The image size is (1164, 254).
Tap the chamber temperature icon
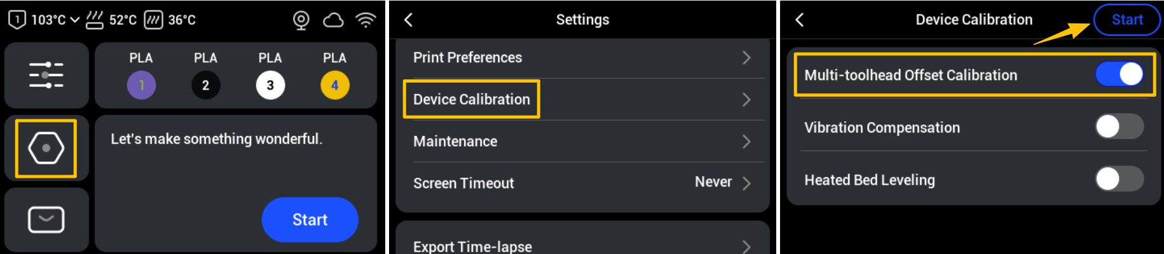pos(153,20)
